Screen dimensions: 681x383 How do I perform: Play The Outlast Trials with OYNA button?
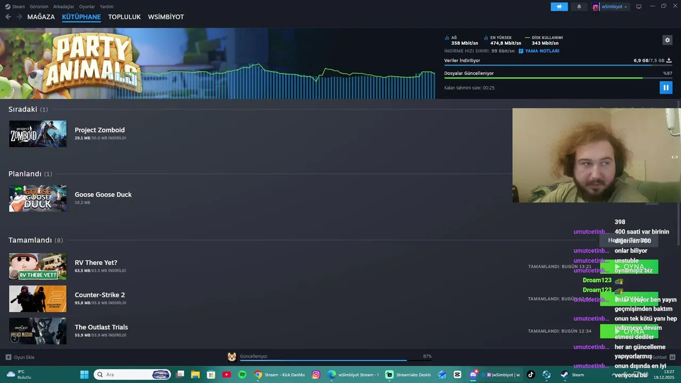pyautogui.click(x=629, y=331)
